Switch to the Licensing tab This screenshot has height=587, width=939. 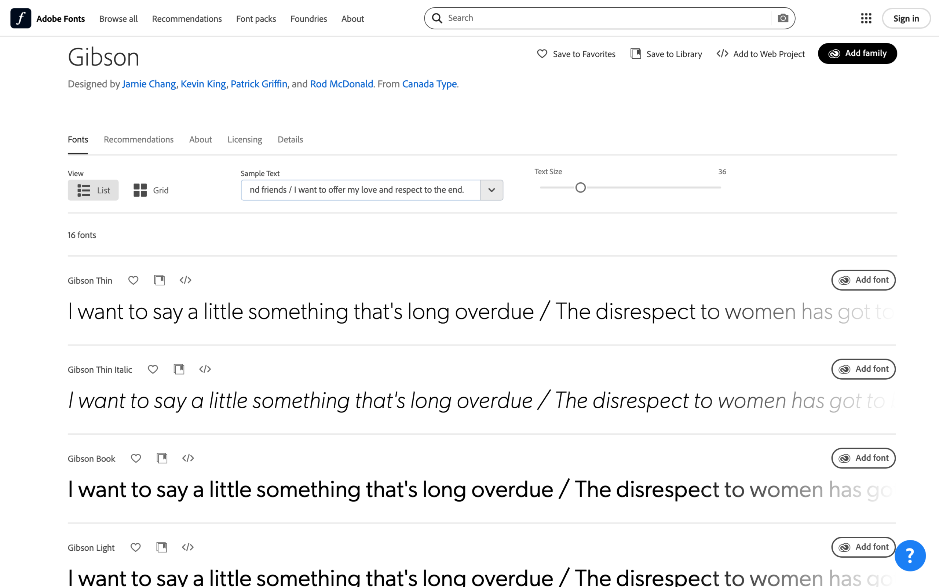click(x=245, y=140)
